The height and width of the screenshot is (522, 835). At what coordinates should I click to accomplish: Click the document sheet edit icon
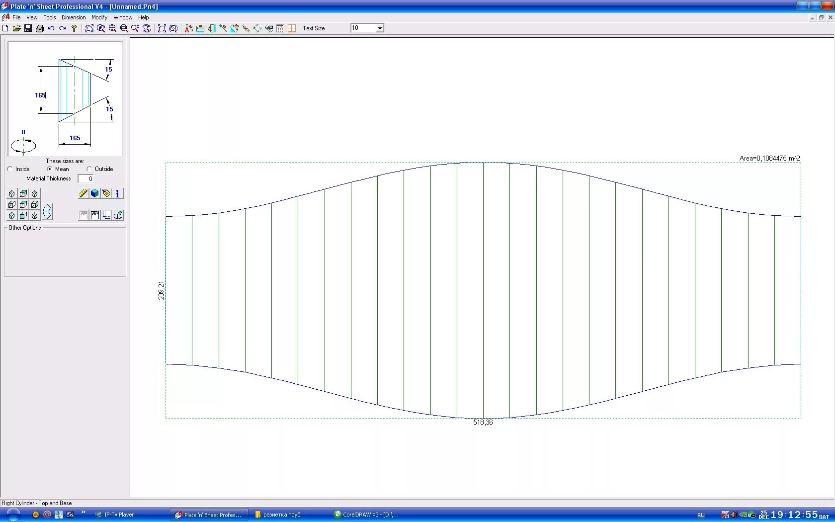[x=95, y=215]
